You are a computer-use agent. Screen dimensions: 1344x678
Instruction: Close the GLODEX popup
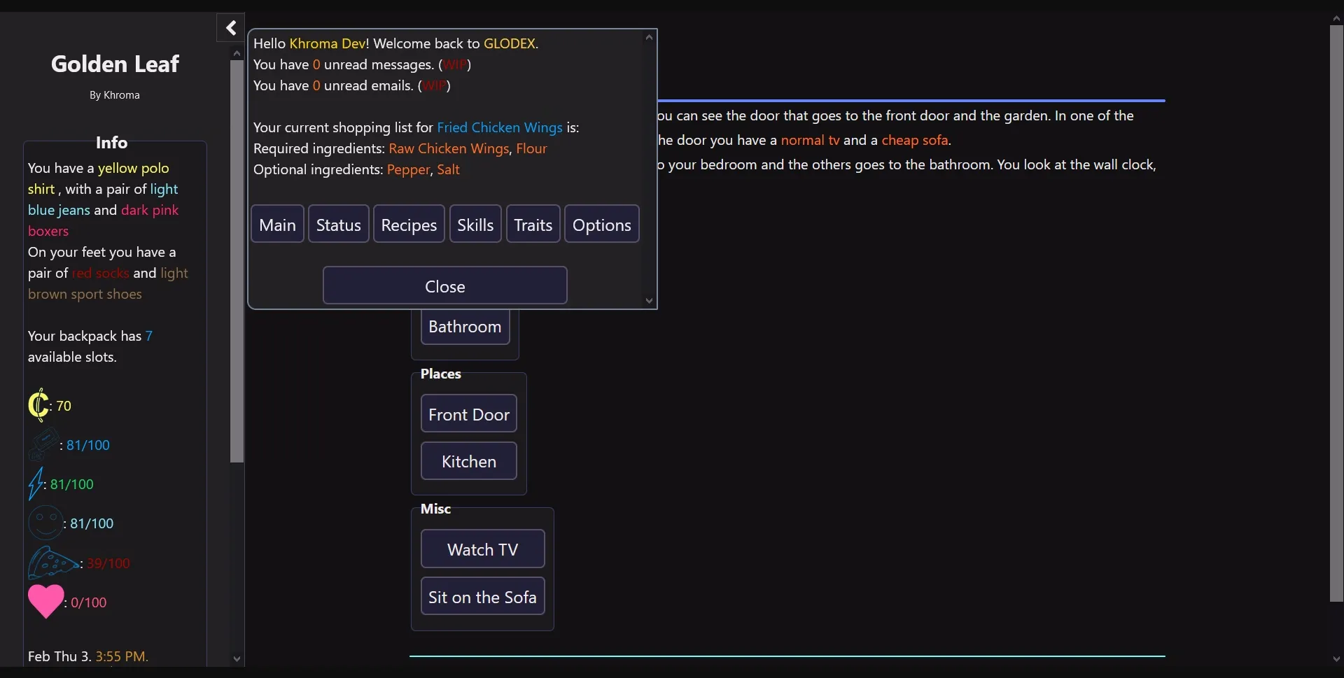pos(444,286)
